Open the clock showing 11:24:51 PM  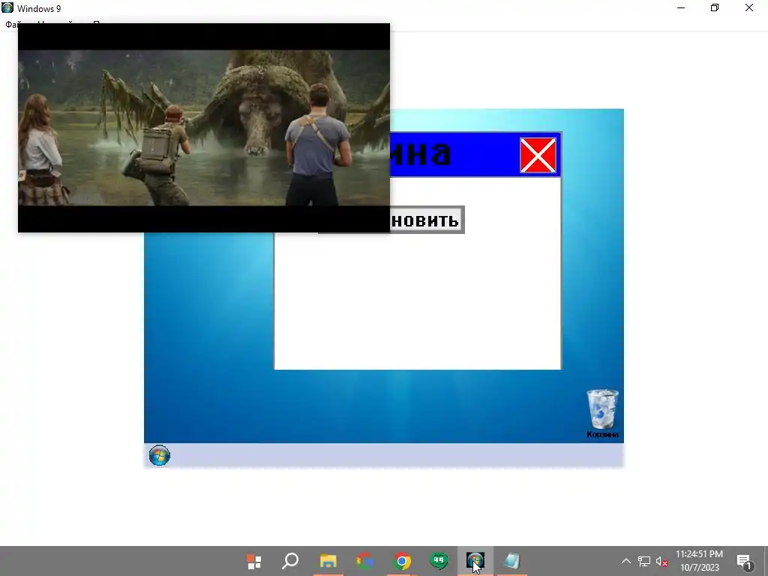tap(700, 561)
